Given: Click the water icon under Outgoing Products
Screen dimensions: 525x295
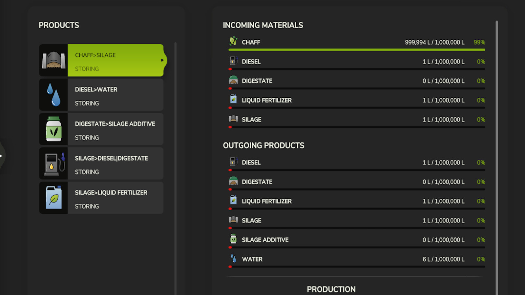Looking at the screenshot, I should (233, 258).
